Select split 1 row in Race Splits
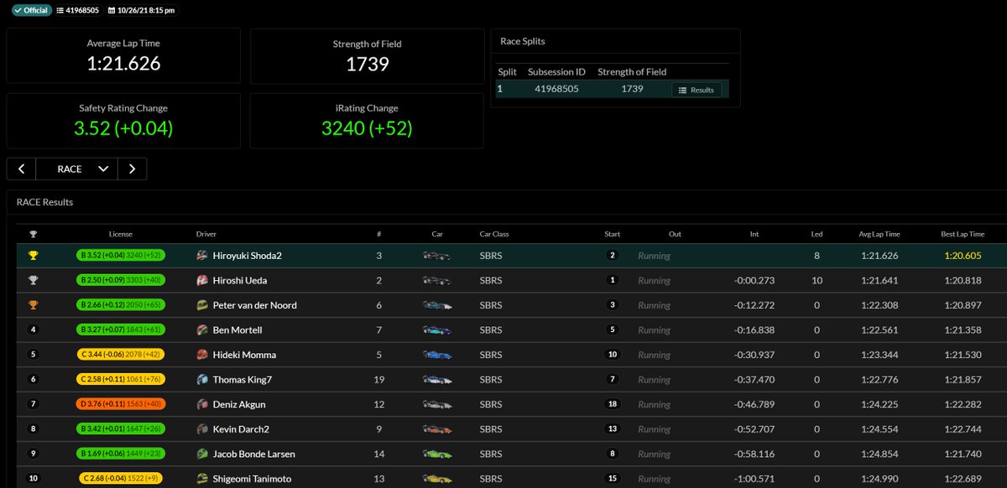This screenshot has width=1007, height=488. [x=612, y=89]
